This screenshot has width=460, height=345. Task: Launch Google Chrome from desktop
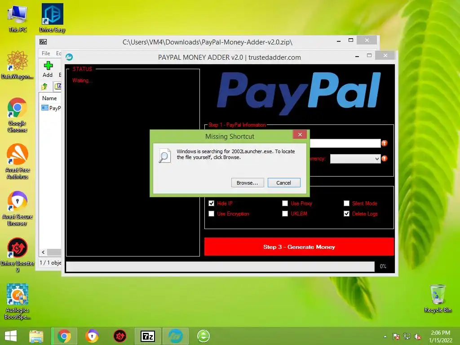pos(18,115)
